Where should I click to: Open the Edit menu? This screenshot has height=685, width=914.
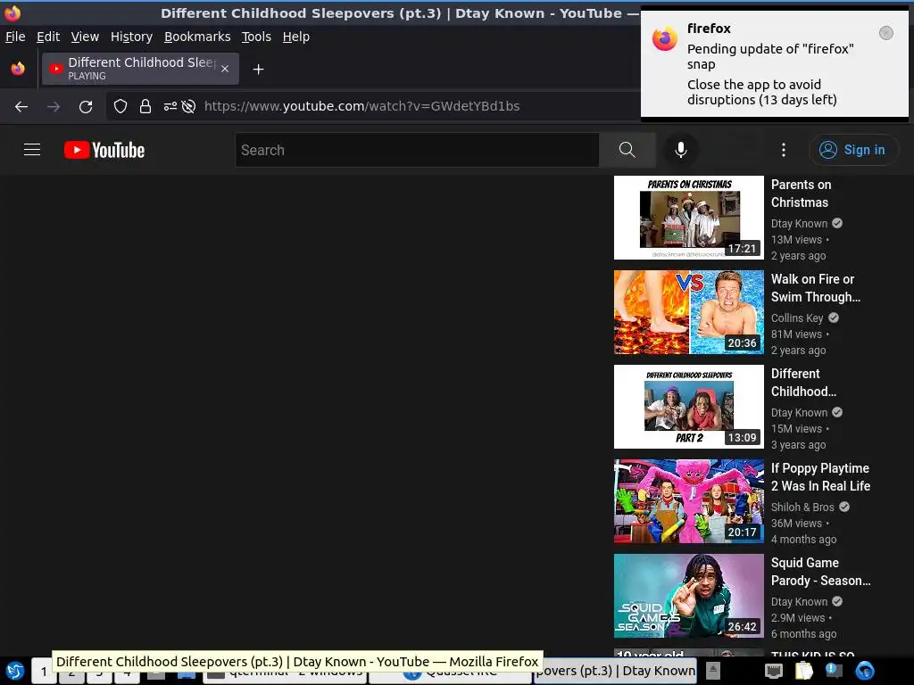coord(48,37)
